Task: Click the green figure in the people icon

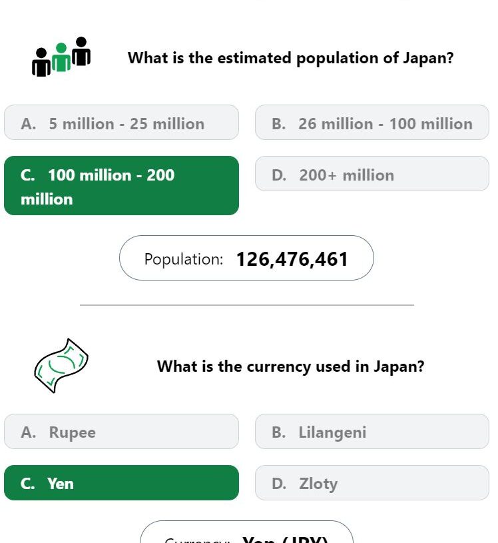Action: 61,57
